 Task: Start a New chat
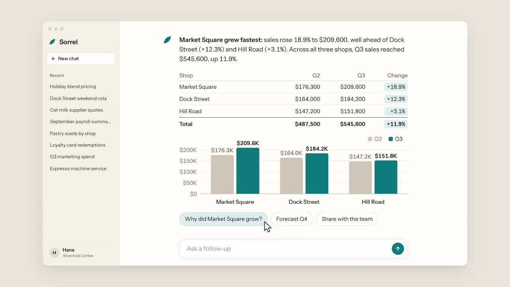[x=81, y=59]
